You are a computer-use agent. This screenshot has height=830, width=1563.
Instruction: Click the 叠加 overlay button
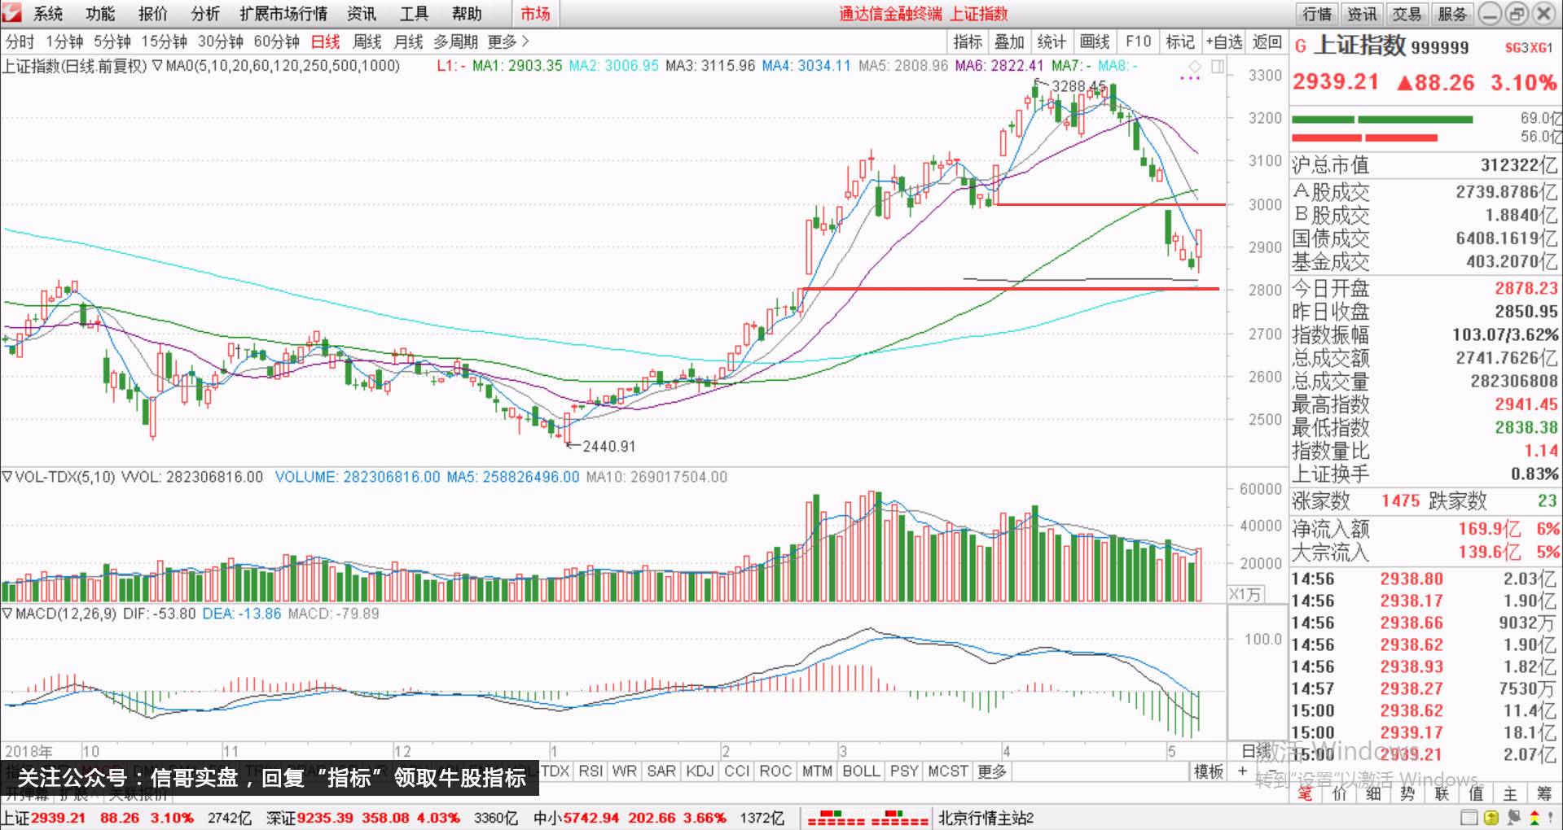tap(1009, 41)
